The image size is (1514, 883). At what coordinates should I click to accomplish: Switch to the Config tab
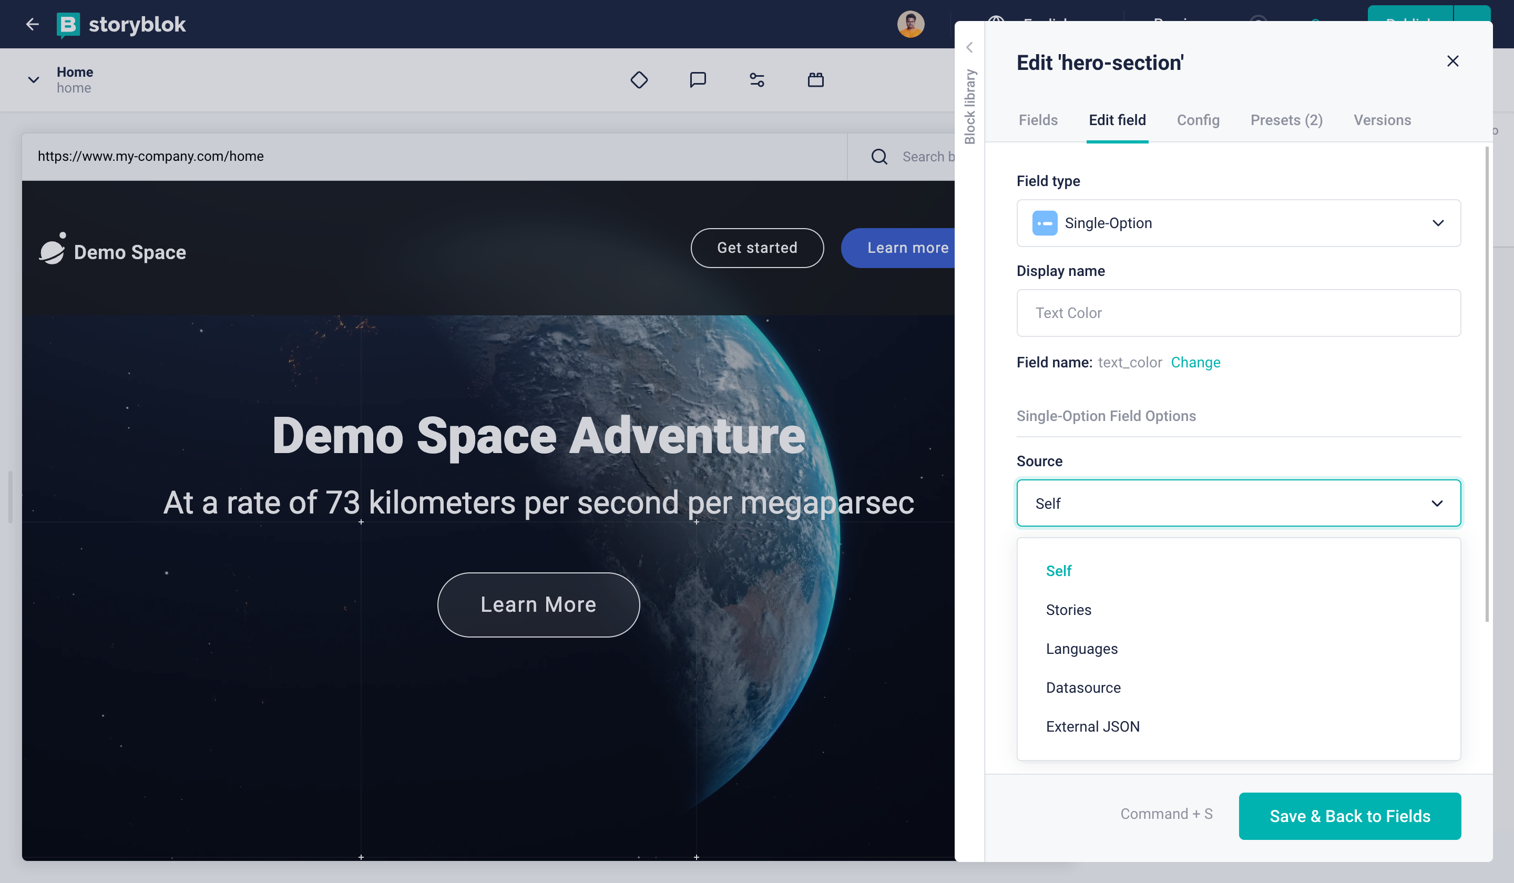1198,120
